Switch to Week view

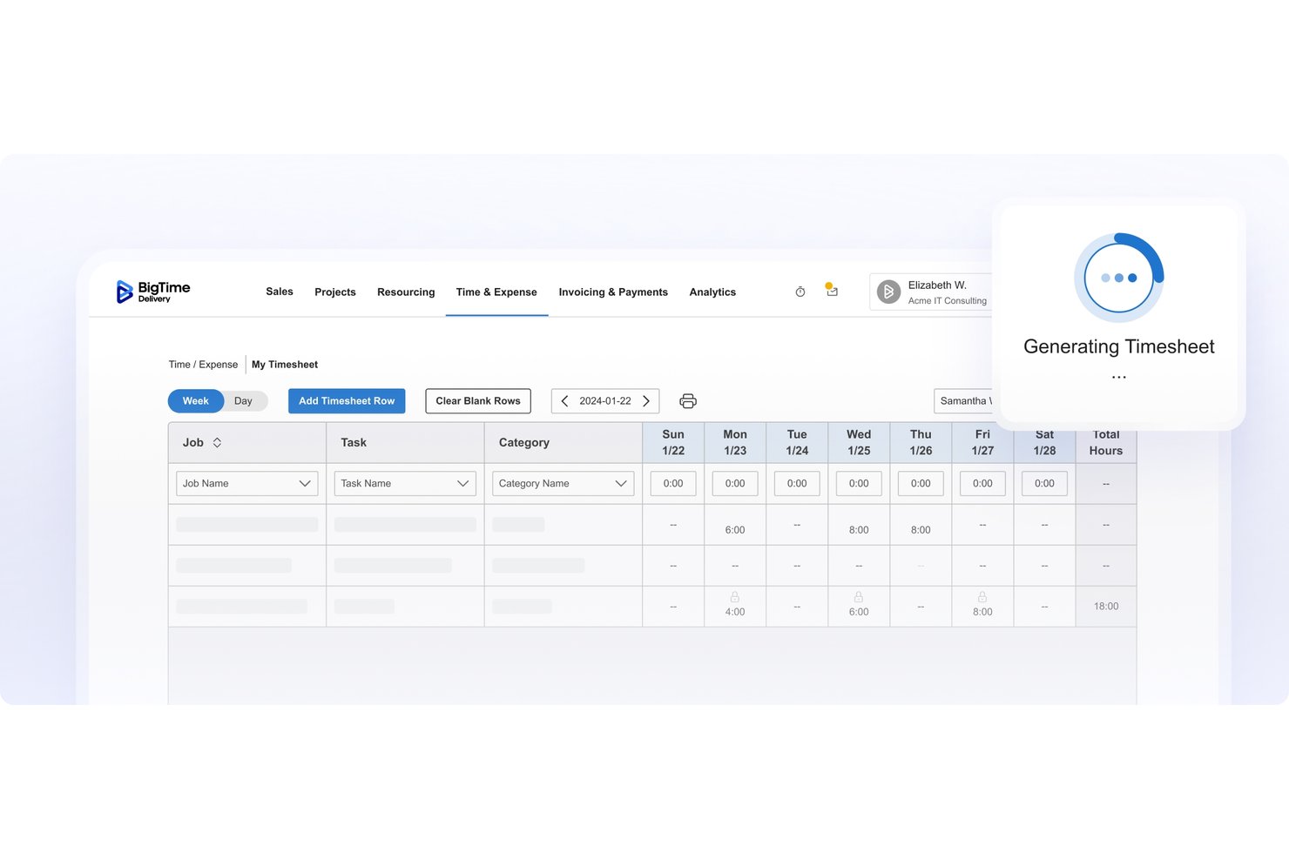196,401
